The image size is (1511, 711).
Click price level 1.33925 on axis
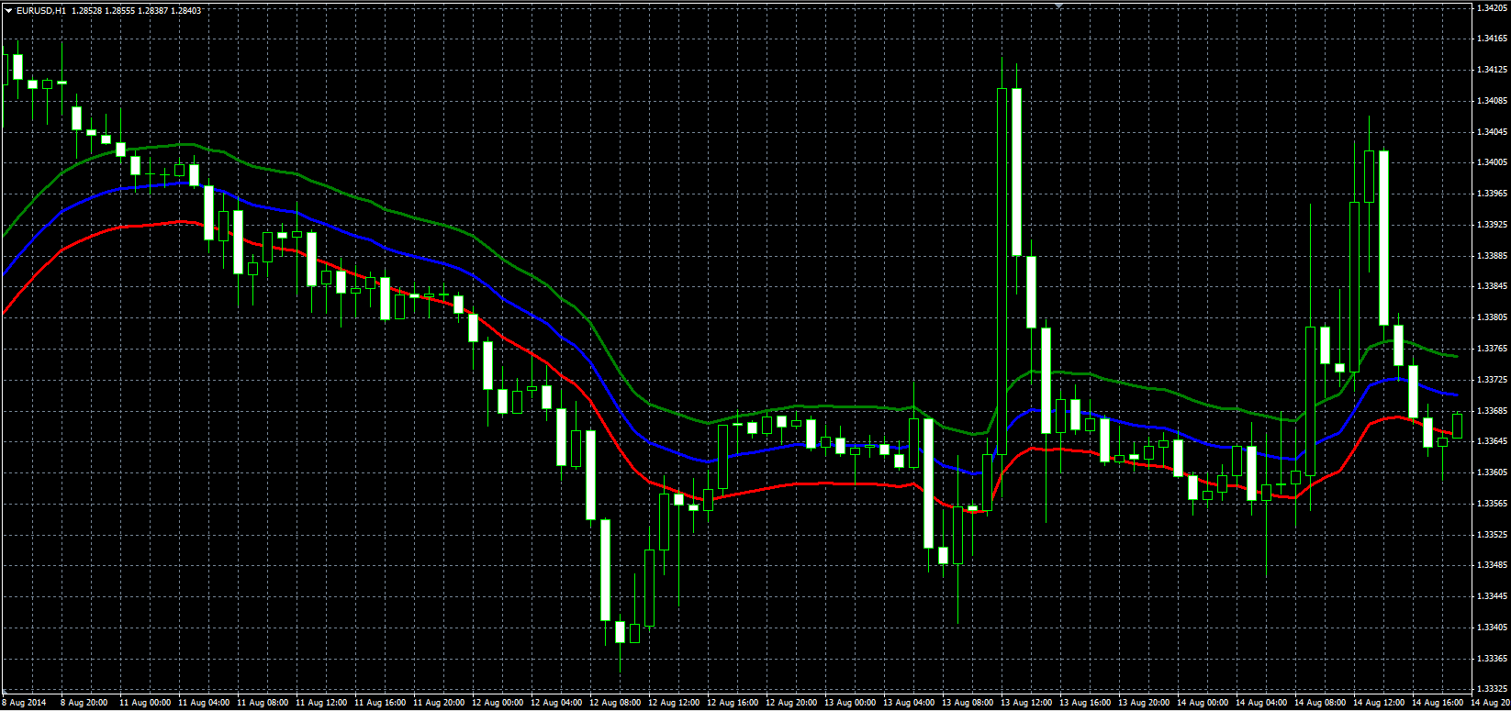(x=1493, y=224)
